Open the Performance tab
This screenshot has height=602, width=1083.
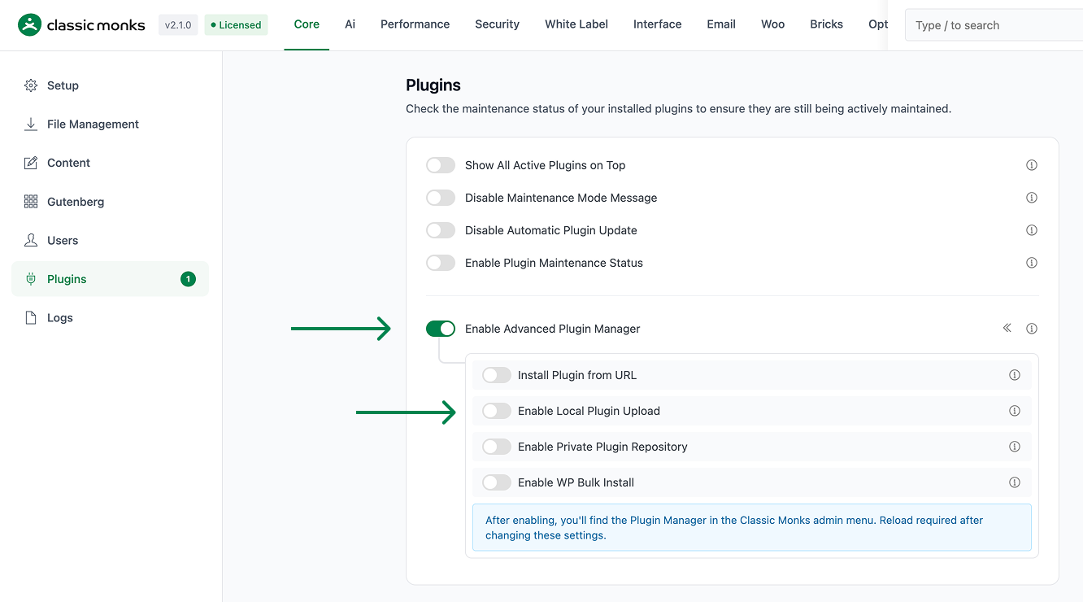(415, 24)
